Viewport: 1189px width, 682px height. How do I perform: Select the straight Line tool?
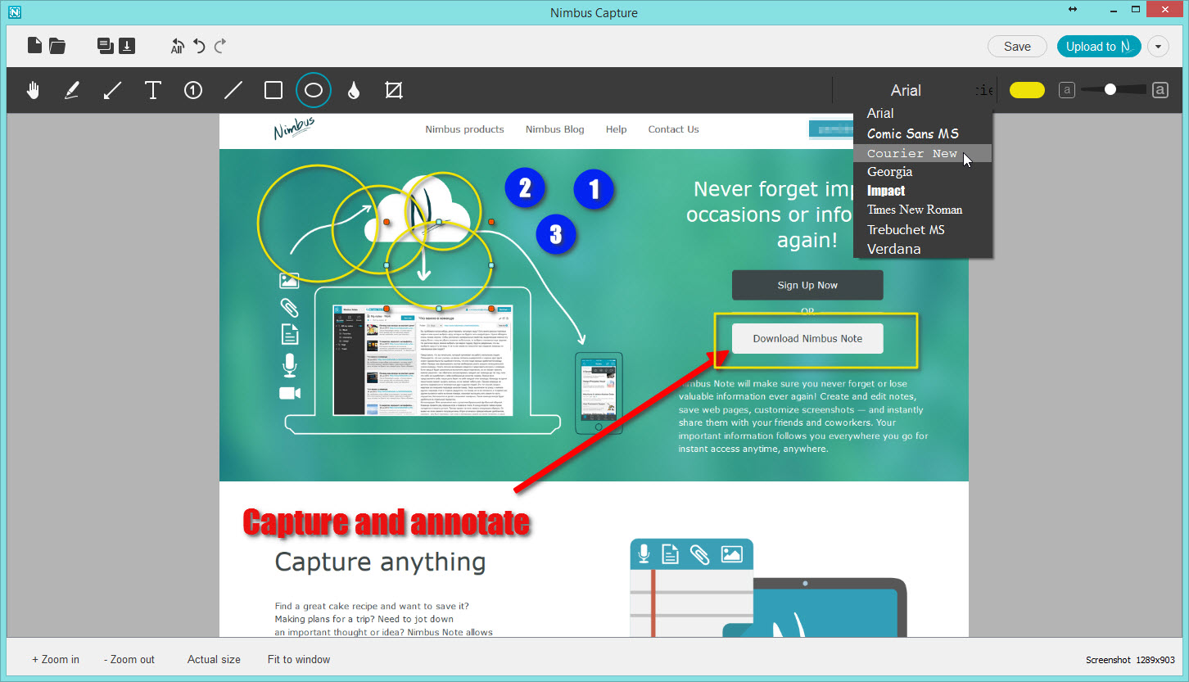[233, 90]
